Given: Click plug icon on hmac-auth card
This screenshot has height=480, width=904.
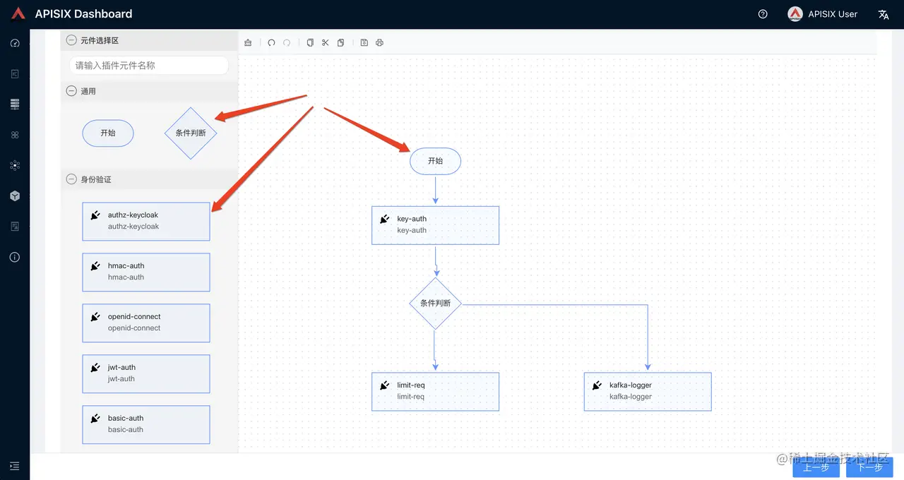Looking at the screenshot, I should (95, 266).
